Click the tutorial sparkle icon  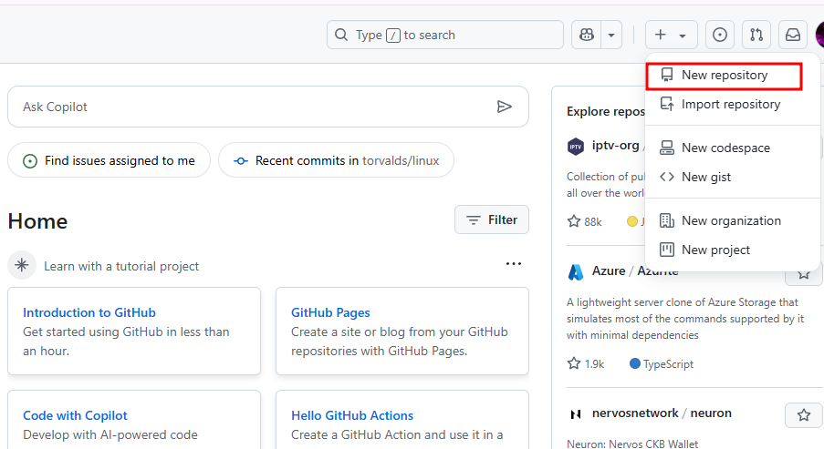22,265
